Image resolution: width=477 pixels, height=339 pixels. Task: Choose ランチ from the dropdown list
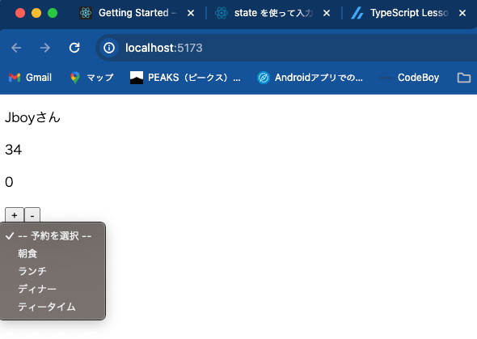point(53,271)
